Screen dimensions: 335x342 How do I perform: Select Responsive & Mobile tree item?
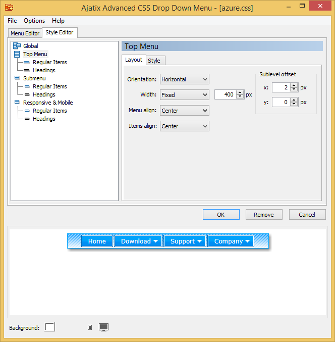[48, 103]
